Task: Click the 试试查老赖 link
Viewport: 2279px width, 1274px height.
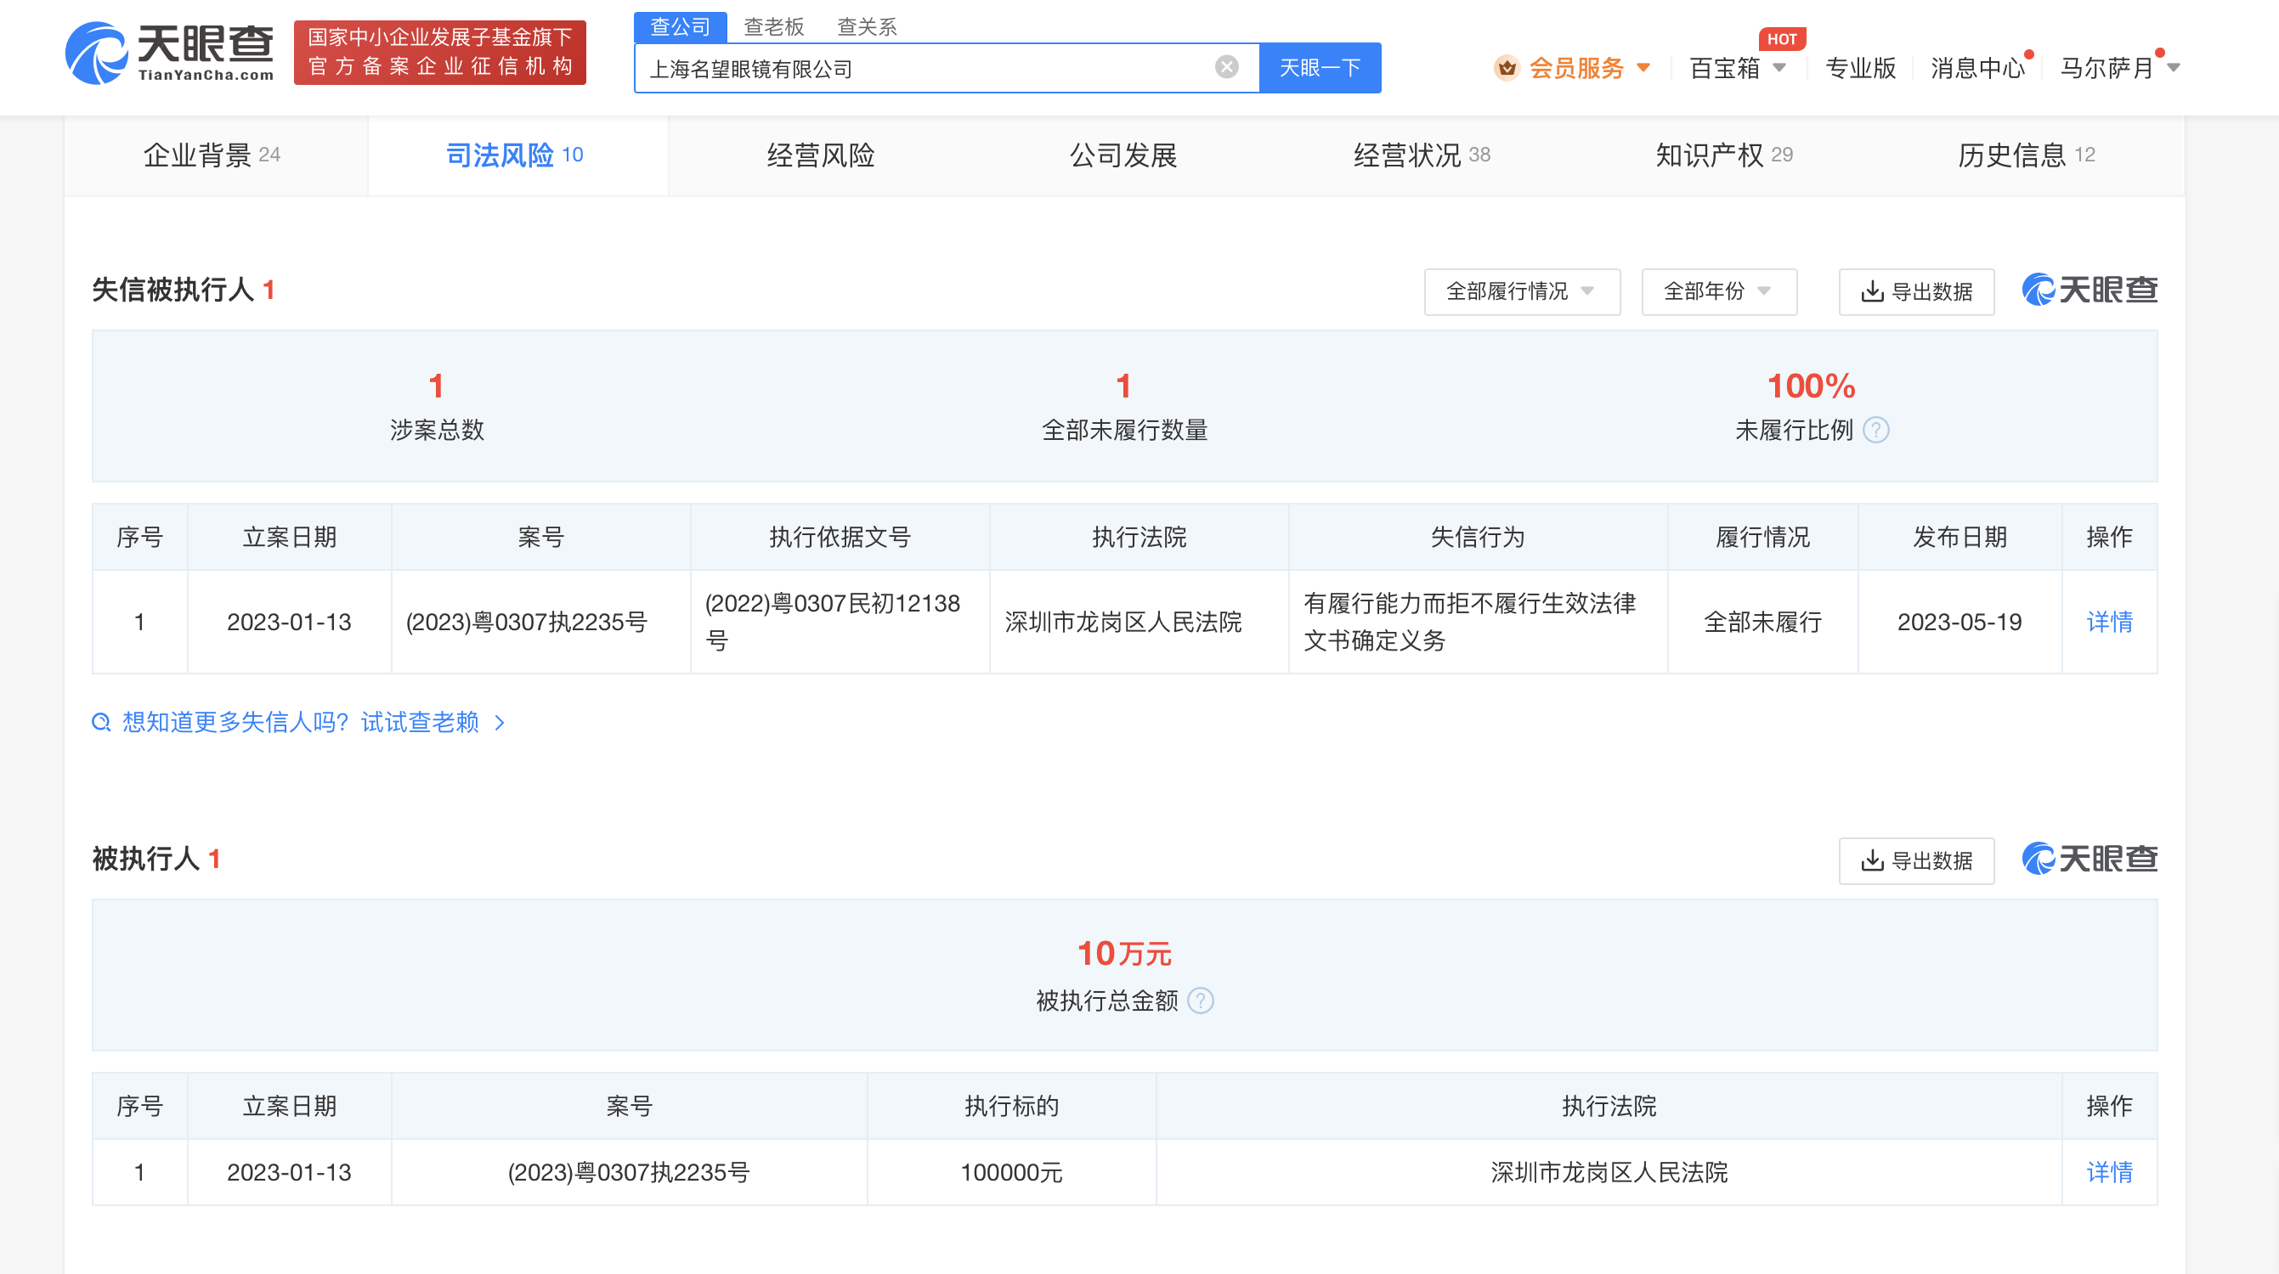Action: pos(421,722)
